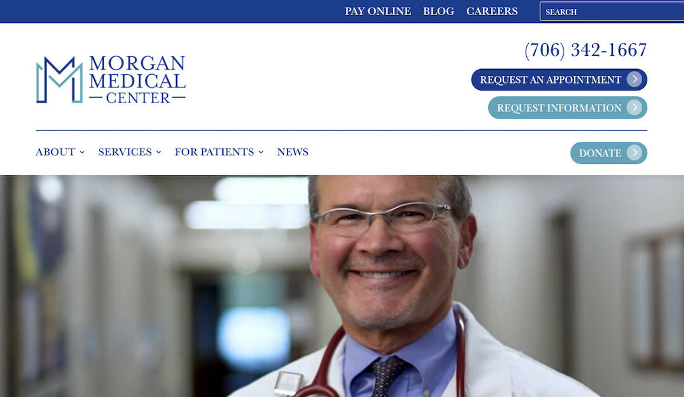Click the M logo emblem
Viewport: 684px width, 397px height.
(x=60, y=80)
